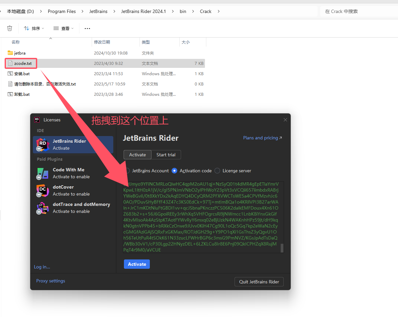Screen dimensions: 398x317
Task: Navigate to bin breadcrumb
Action: (183, 11)
